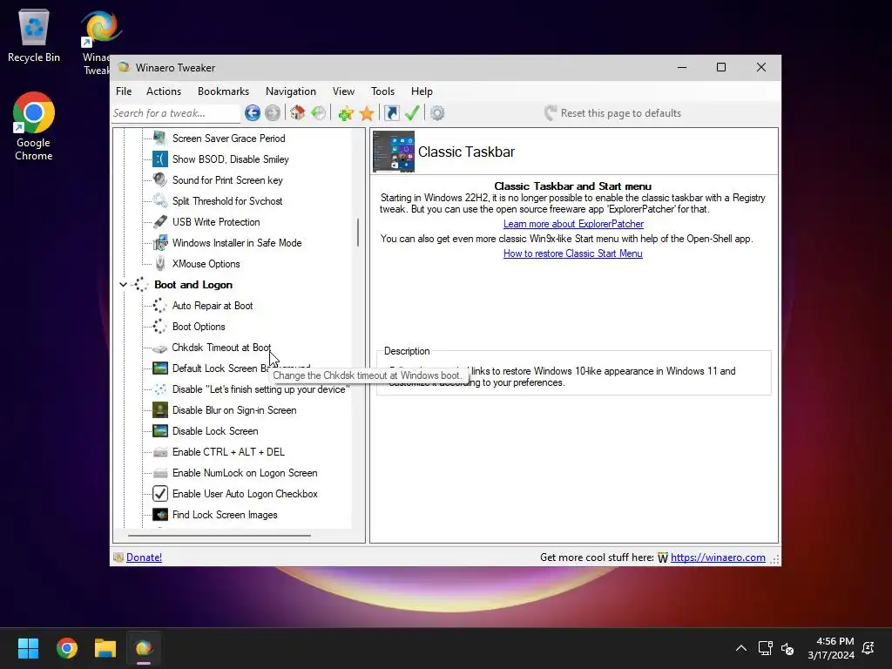Open How to restore Classic Start Menu link

tap(573, 253)
